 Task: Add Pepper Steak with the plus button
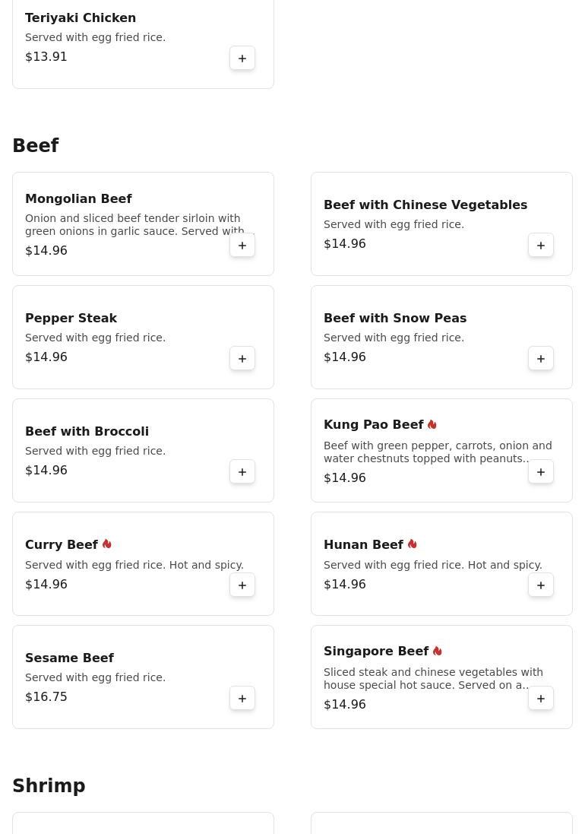242,359
